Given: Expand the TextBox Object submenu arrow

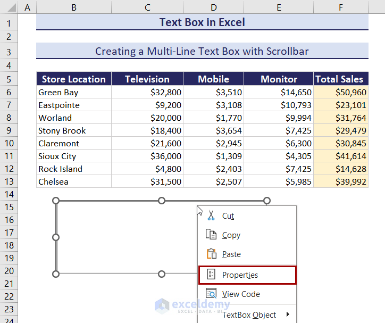Looking at the screenshot, I should (x=288, y=314).
